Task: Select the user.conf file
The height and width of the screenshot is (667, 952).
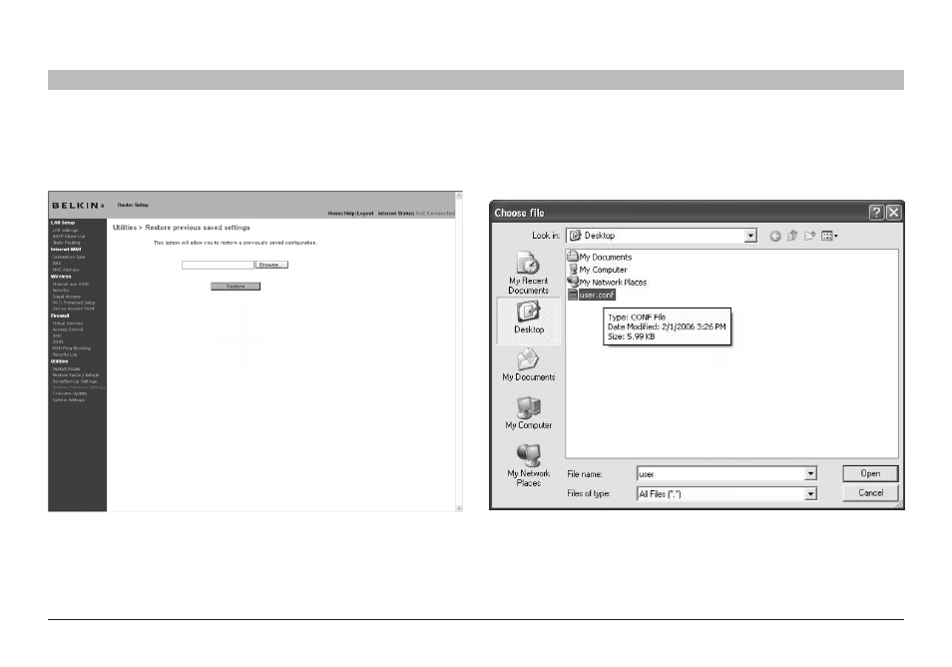Action: (x=592, y=295)
